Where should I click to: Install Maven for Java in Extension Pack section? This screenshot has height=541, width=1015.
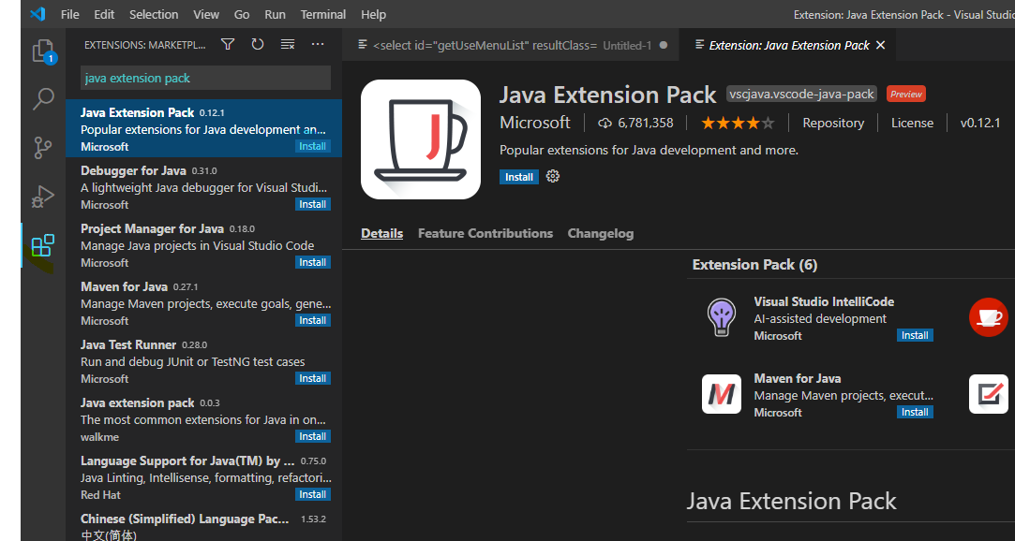pos(915,412)
